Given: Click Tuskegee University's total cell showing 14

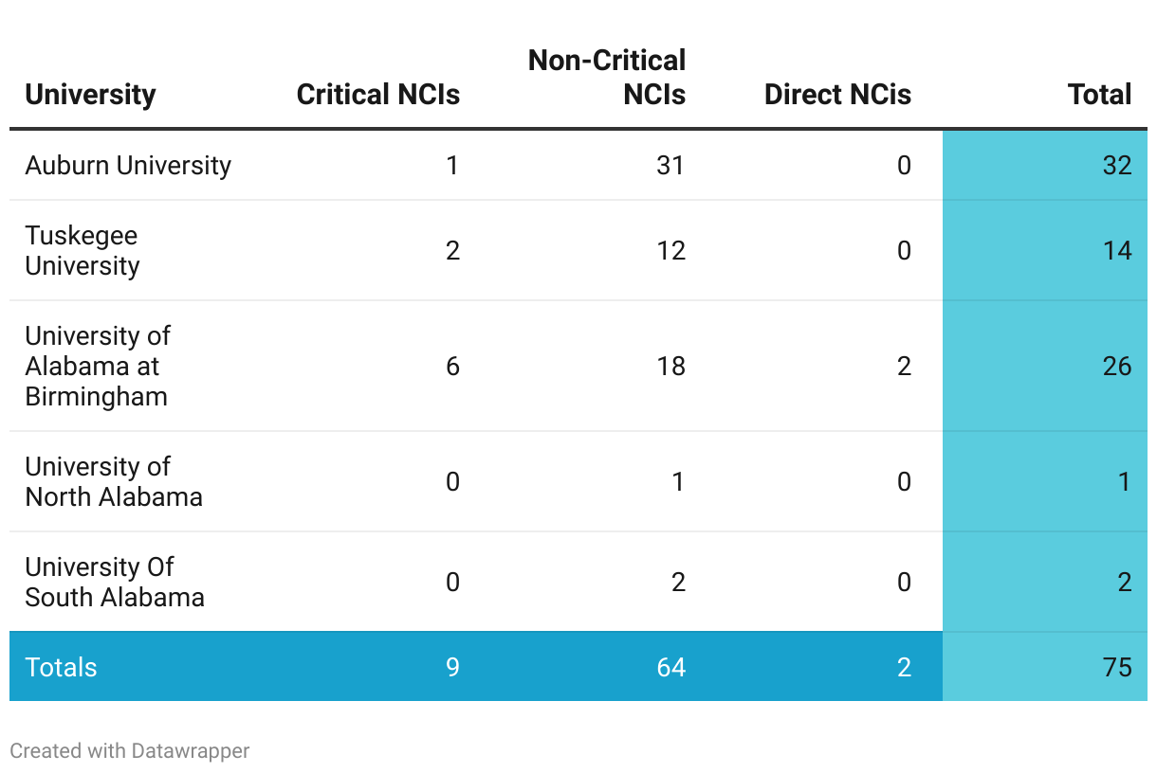Looking at the screenshot, I should pyautogui.click(x=1116, y=250).
